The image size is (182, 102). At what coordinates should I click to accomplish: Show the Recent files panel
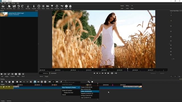[x=39, y=7]
